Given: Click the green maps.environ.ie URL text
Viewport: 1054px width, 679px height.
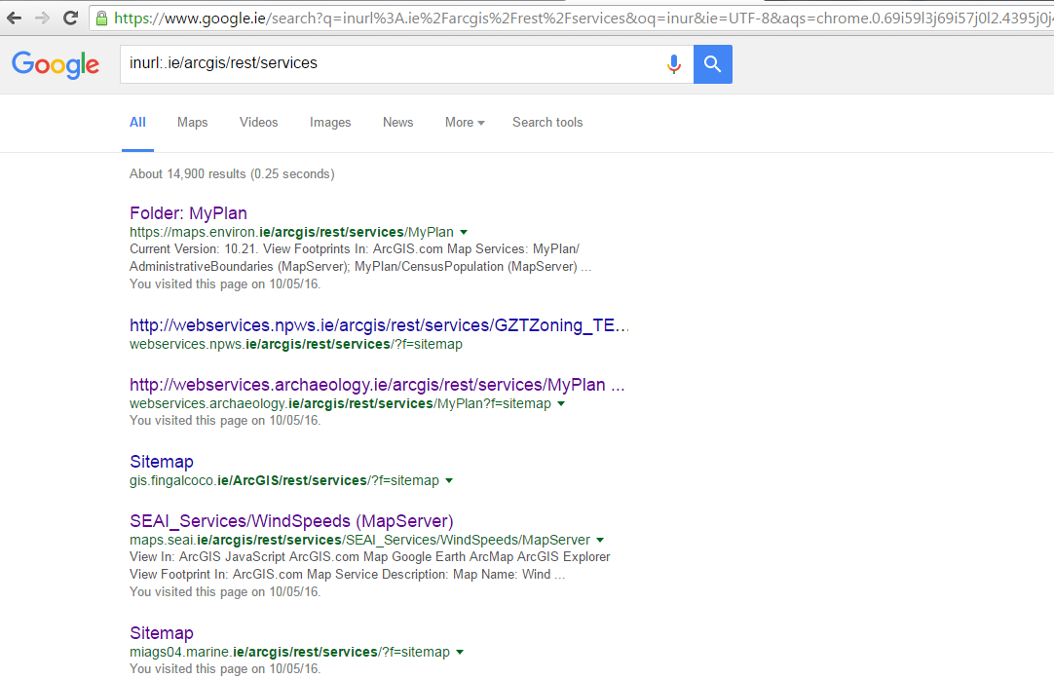Looking at the screenshot, I should click(x=291, y=233).
